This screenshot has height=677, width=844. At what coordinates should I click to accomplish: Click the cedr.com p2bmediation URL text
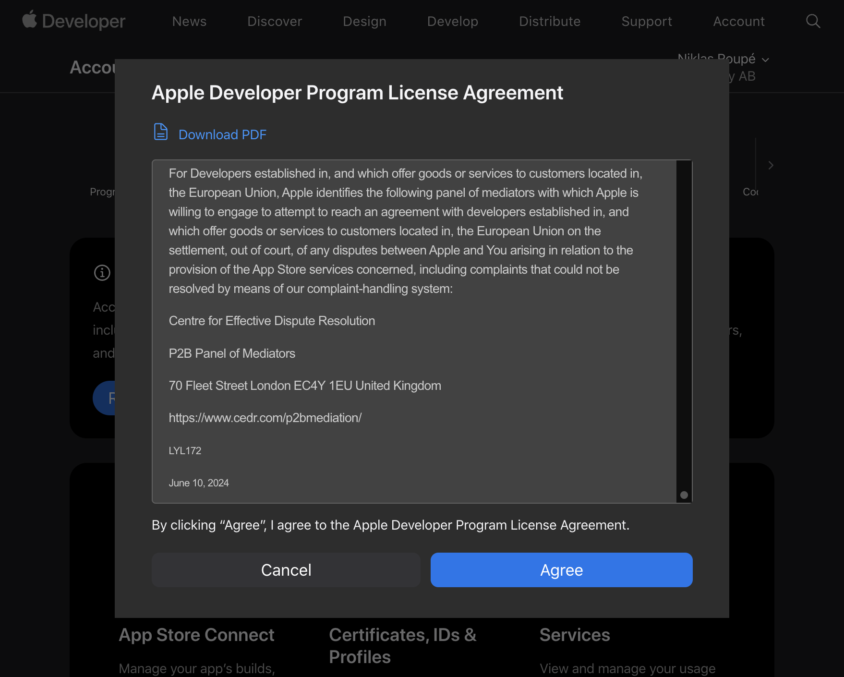(265, 418)
